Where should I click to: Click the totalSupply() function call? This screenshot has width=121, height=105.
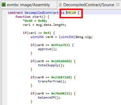(51, 65)
